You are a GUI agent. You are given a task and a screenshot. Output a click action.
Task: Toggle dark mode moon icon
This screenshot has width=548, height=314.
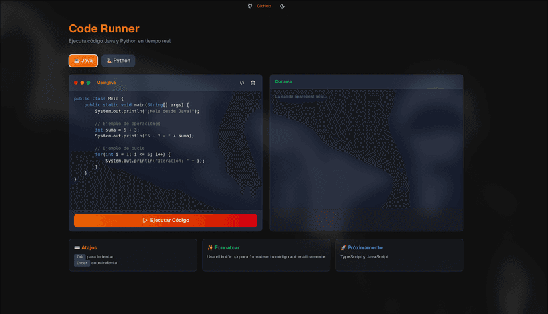pos(283,6)
